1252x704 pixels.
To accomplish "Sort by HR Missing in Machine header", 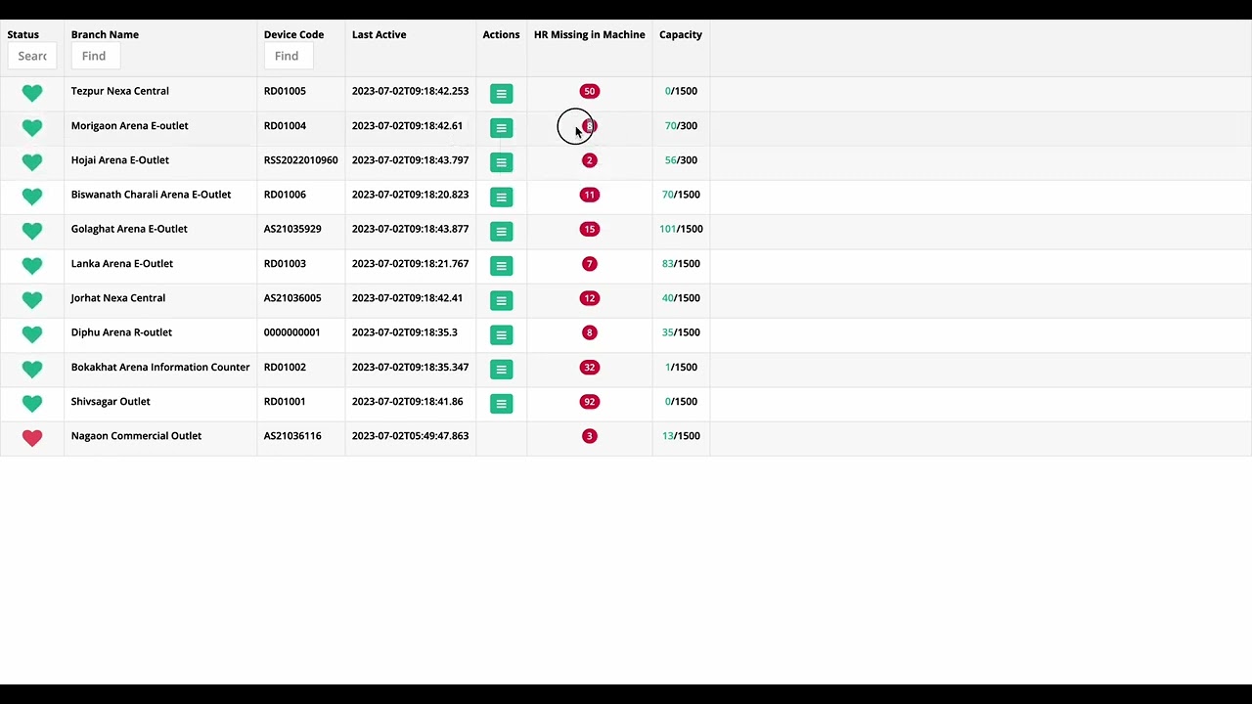I will click(x=589, y=34).
